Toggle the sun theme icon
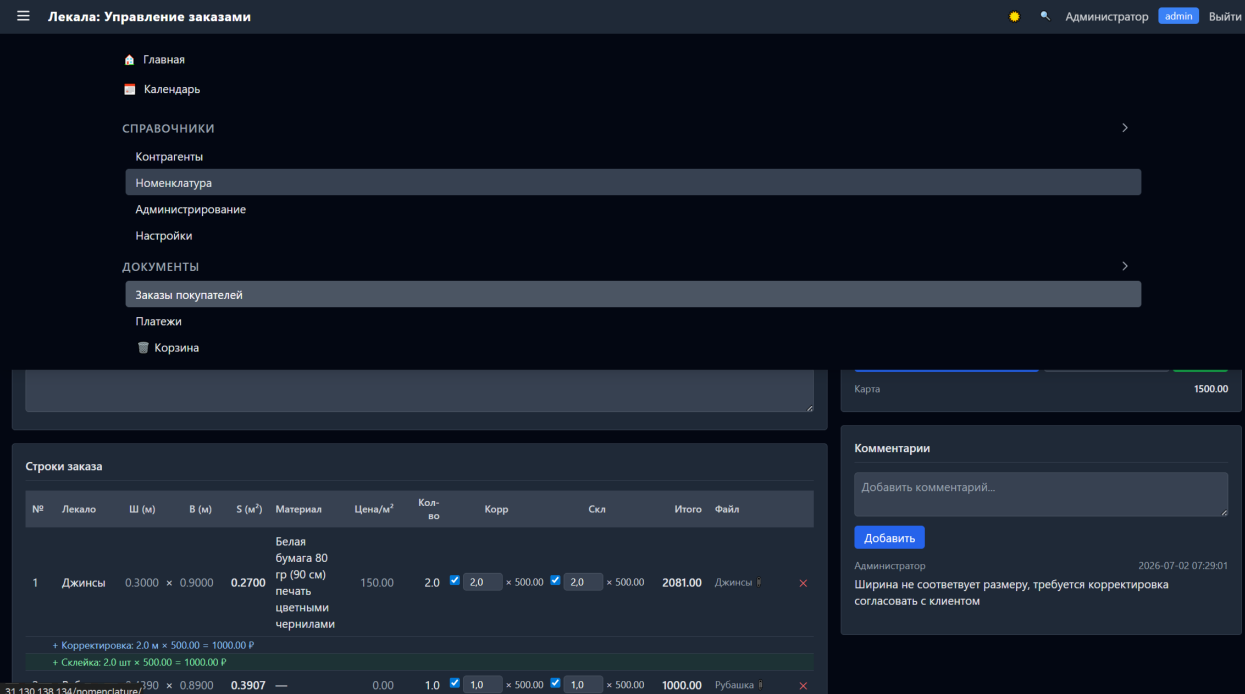The height and width of the screenshot is (694, 1245). point(1014,16)
